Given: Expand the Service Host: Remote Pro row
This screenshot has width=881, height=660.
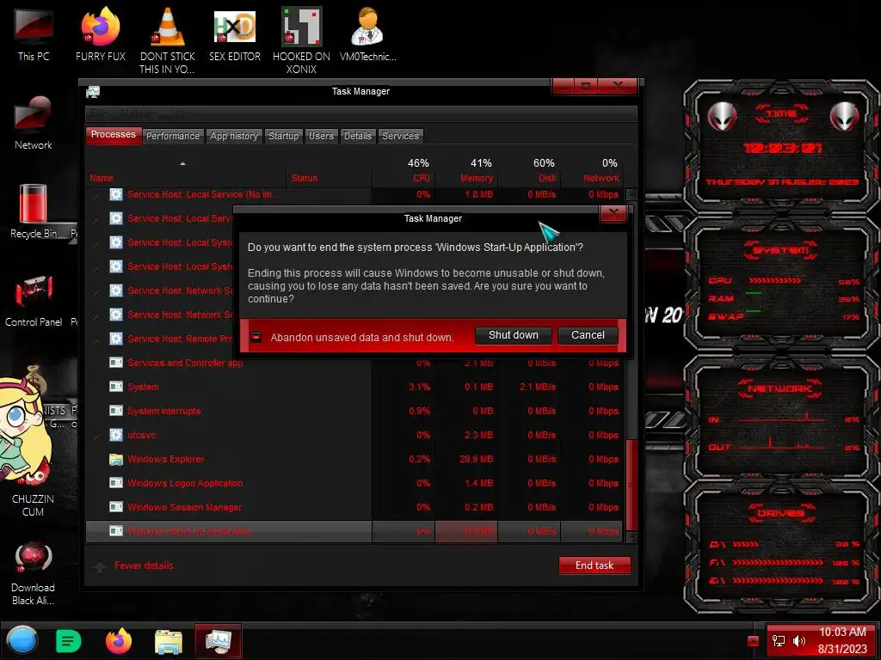Looking at the screenshot, I should (96, 339).
